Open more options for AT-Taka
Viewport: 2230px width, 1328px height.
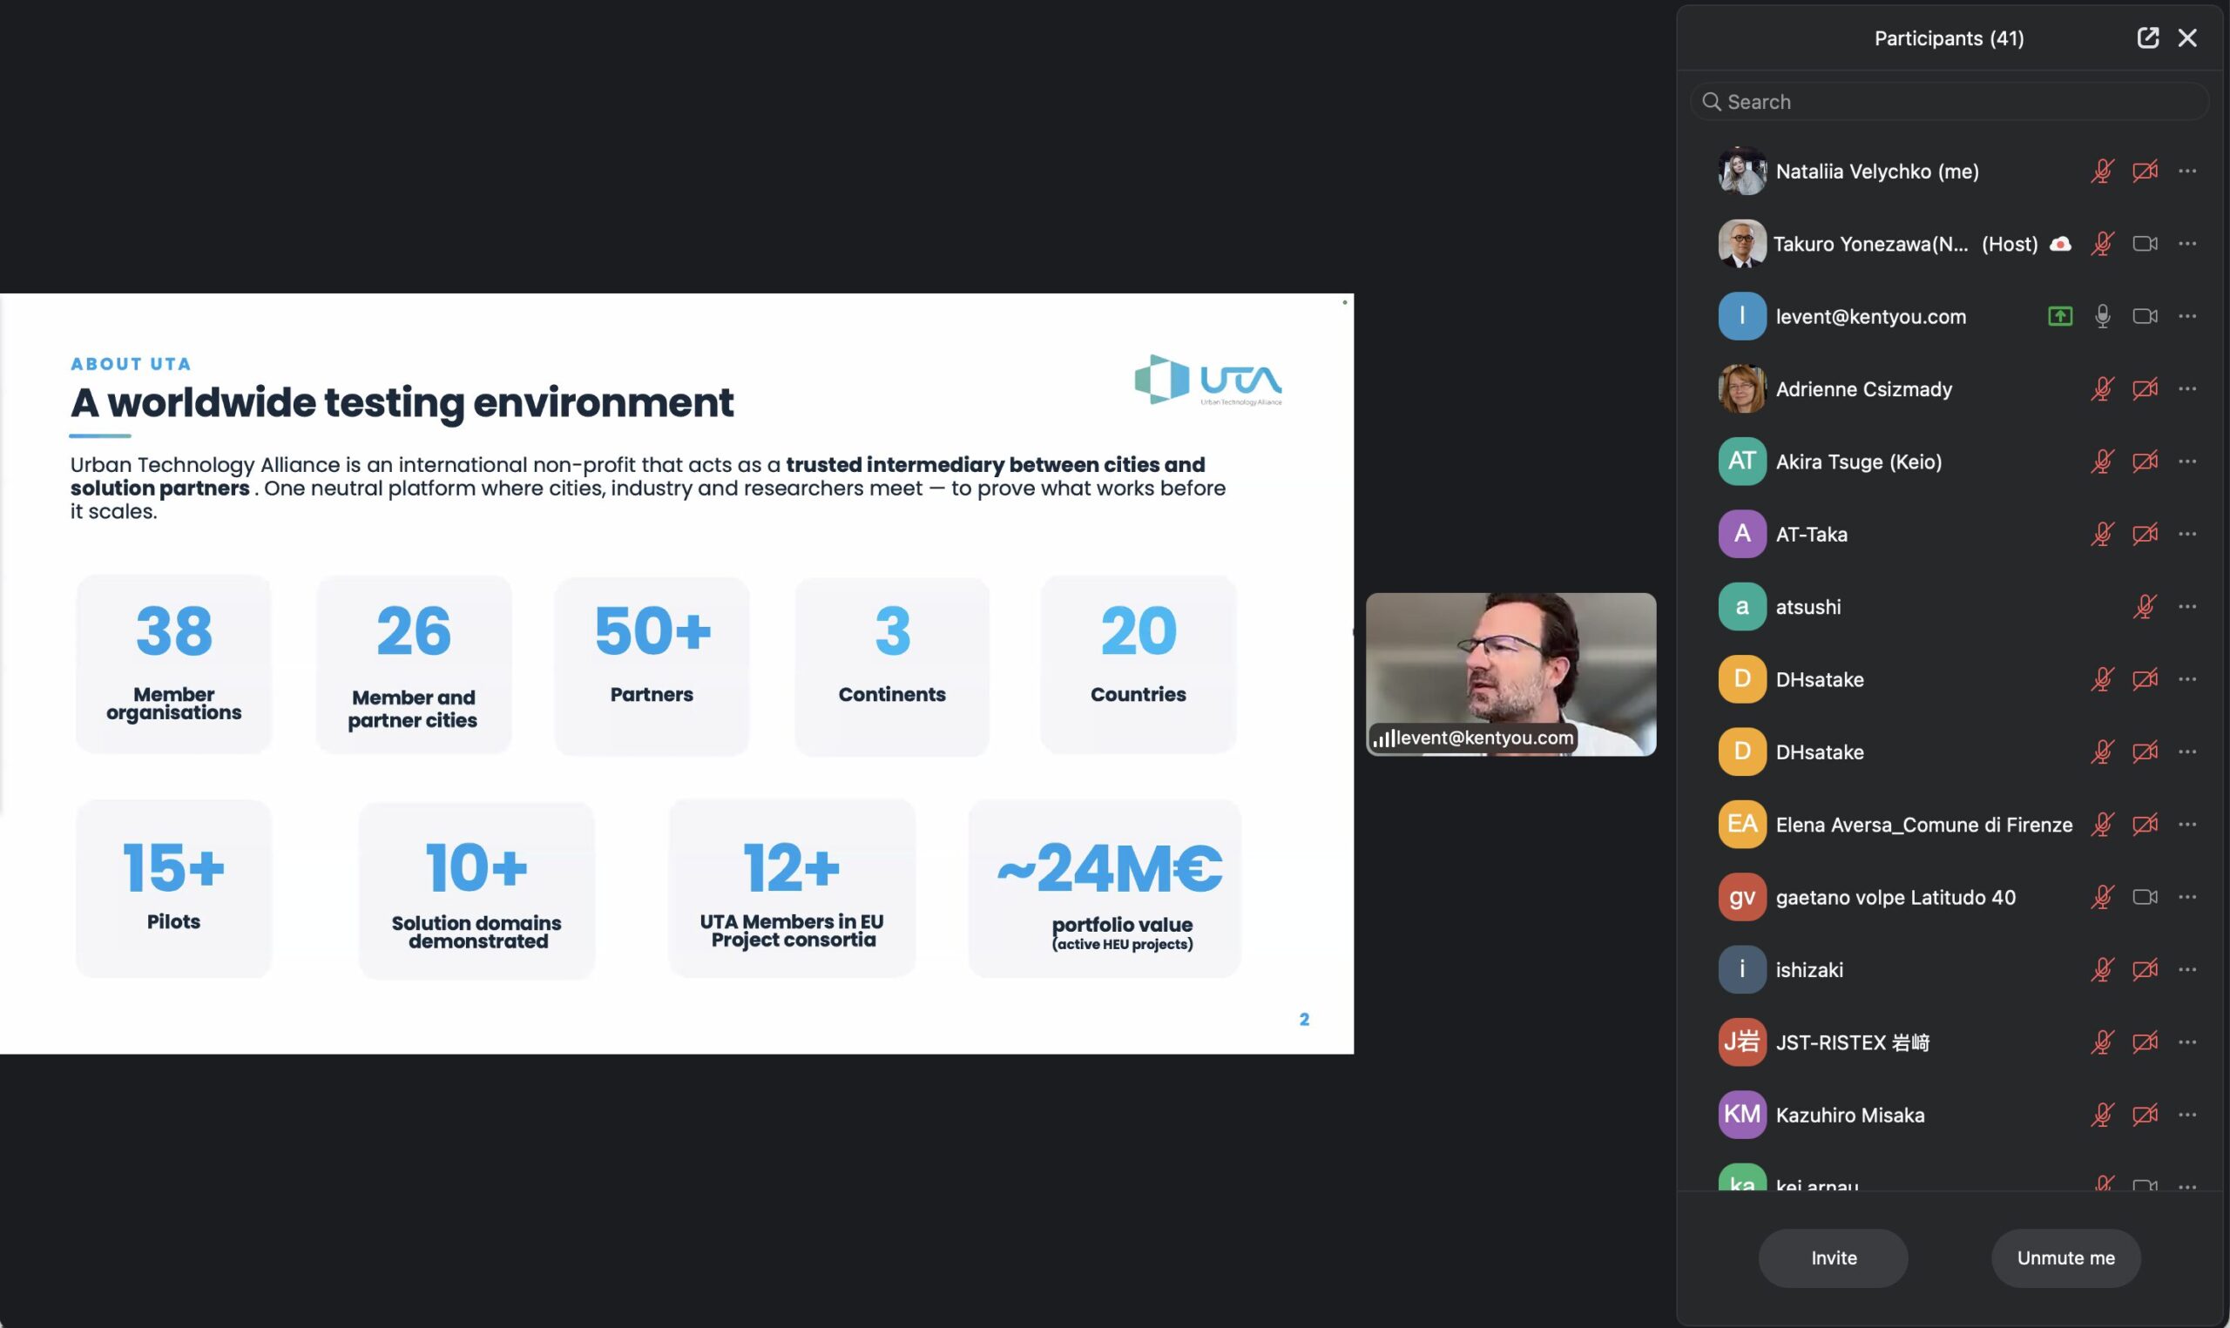point(2187,533)
